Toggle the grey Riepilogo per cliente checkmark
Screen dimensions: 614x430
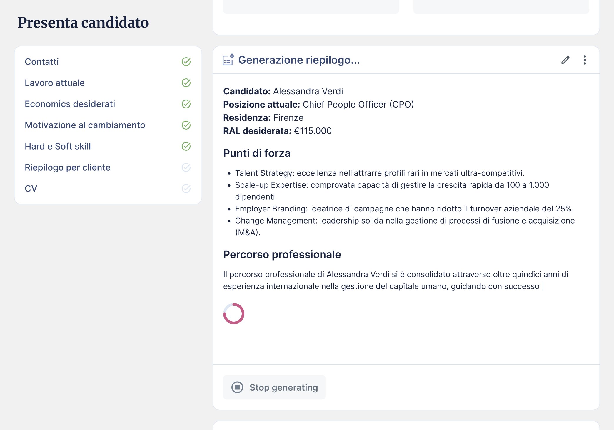tap(186, 167)
